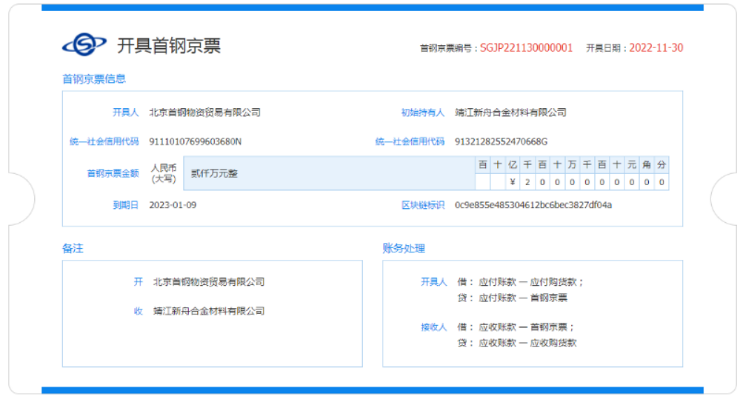This screenshot has width=743, height=399.
Task: Select credit code 91110107699603680N
Action: point(196,141)
